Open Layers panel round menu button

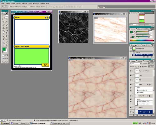click(154, 61)
